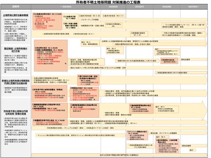This screenshot has width=211, height=158.
Task: Select the '多様な土地所有者の情報を円滑に把握する仕組み等' heading
Action: tap(16, 82)
